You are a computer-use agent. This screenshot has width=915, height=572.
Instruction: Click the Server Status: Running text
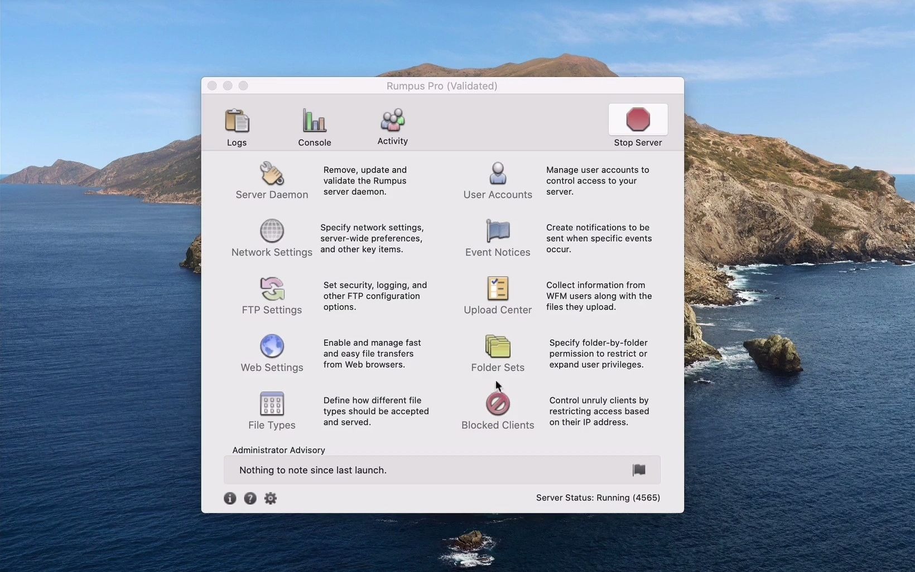(597, 497)
